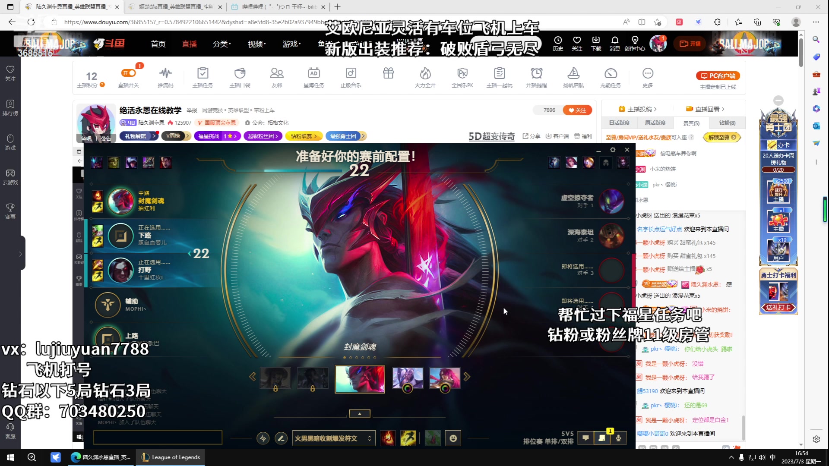Open the ward skin selector icon
Image resolution: width=829 pixels, height=466 pixels.
tap(433, 438)
